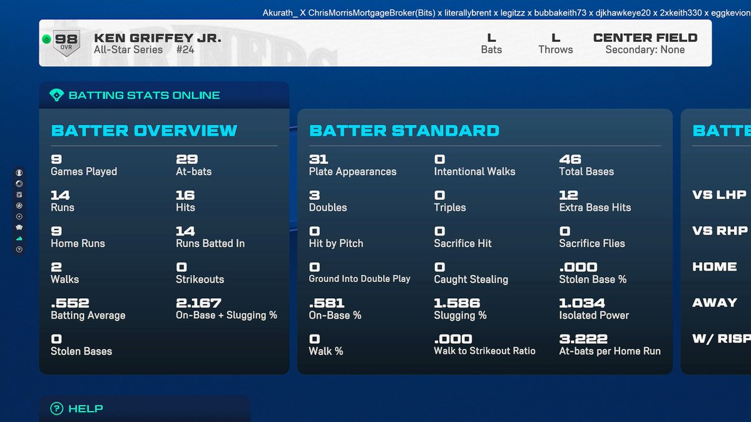The height and width of the screenshot is (422, 751).
Task: Click the circled plus icon in the sidebar
Action: click(19, 216)
